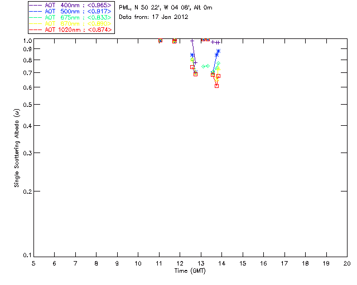Viewport: 357px width, 285px height.
Task: Click the purple dashed line sample in legend
Action: click(36, 5)
